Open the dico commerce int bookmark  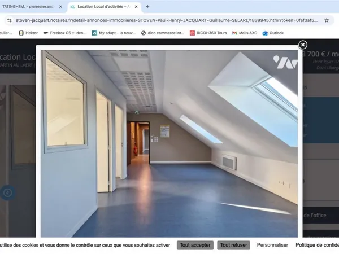coord(163,33)
